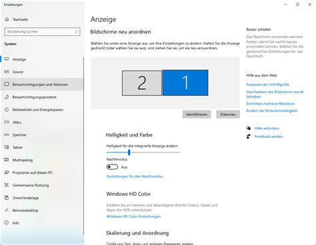
Task: Click the Speicher storage icon
Action: coord(7,134)
